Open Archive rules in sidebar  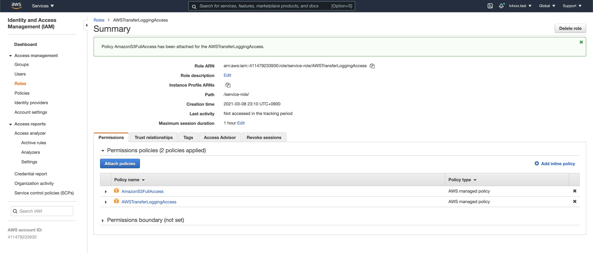(x=34, y=143)
